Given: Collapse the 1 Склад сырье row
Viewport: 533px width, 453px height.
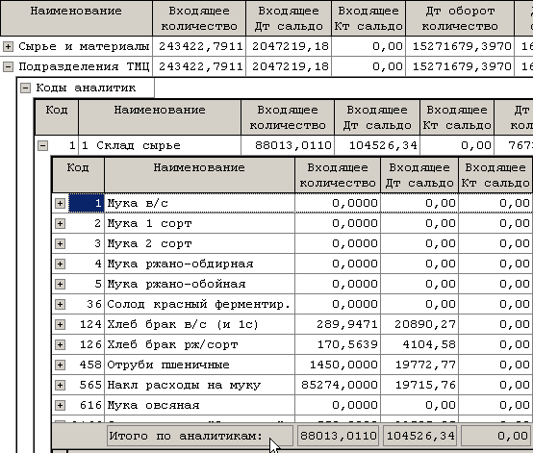Looking at the screenshot, I should point(42,146).
